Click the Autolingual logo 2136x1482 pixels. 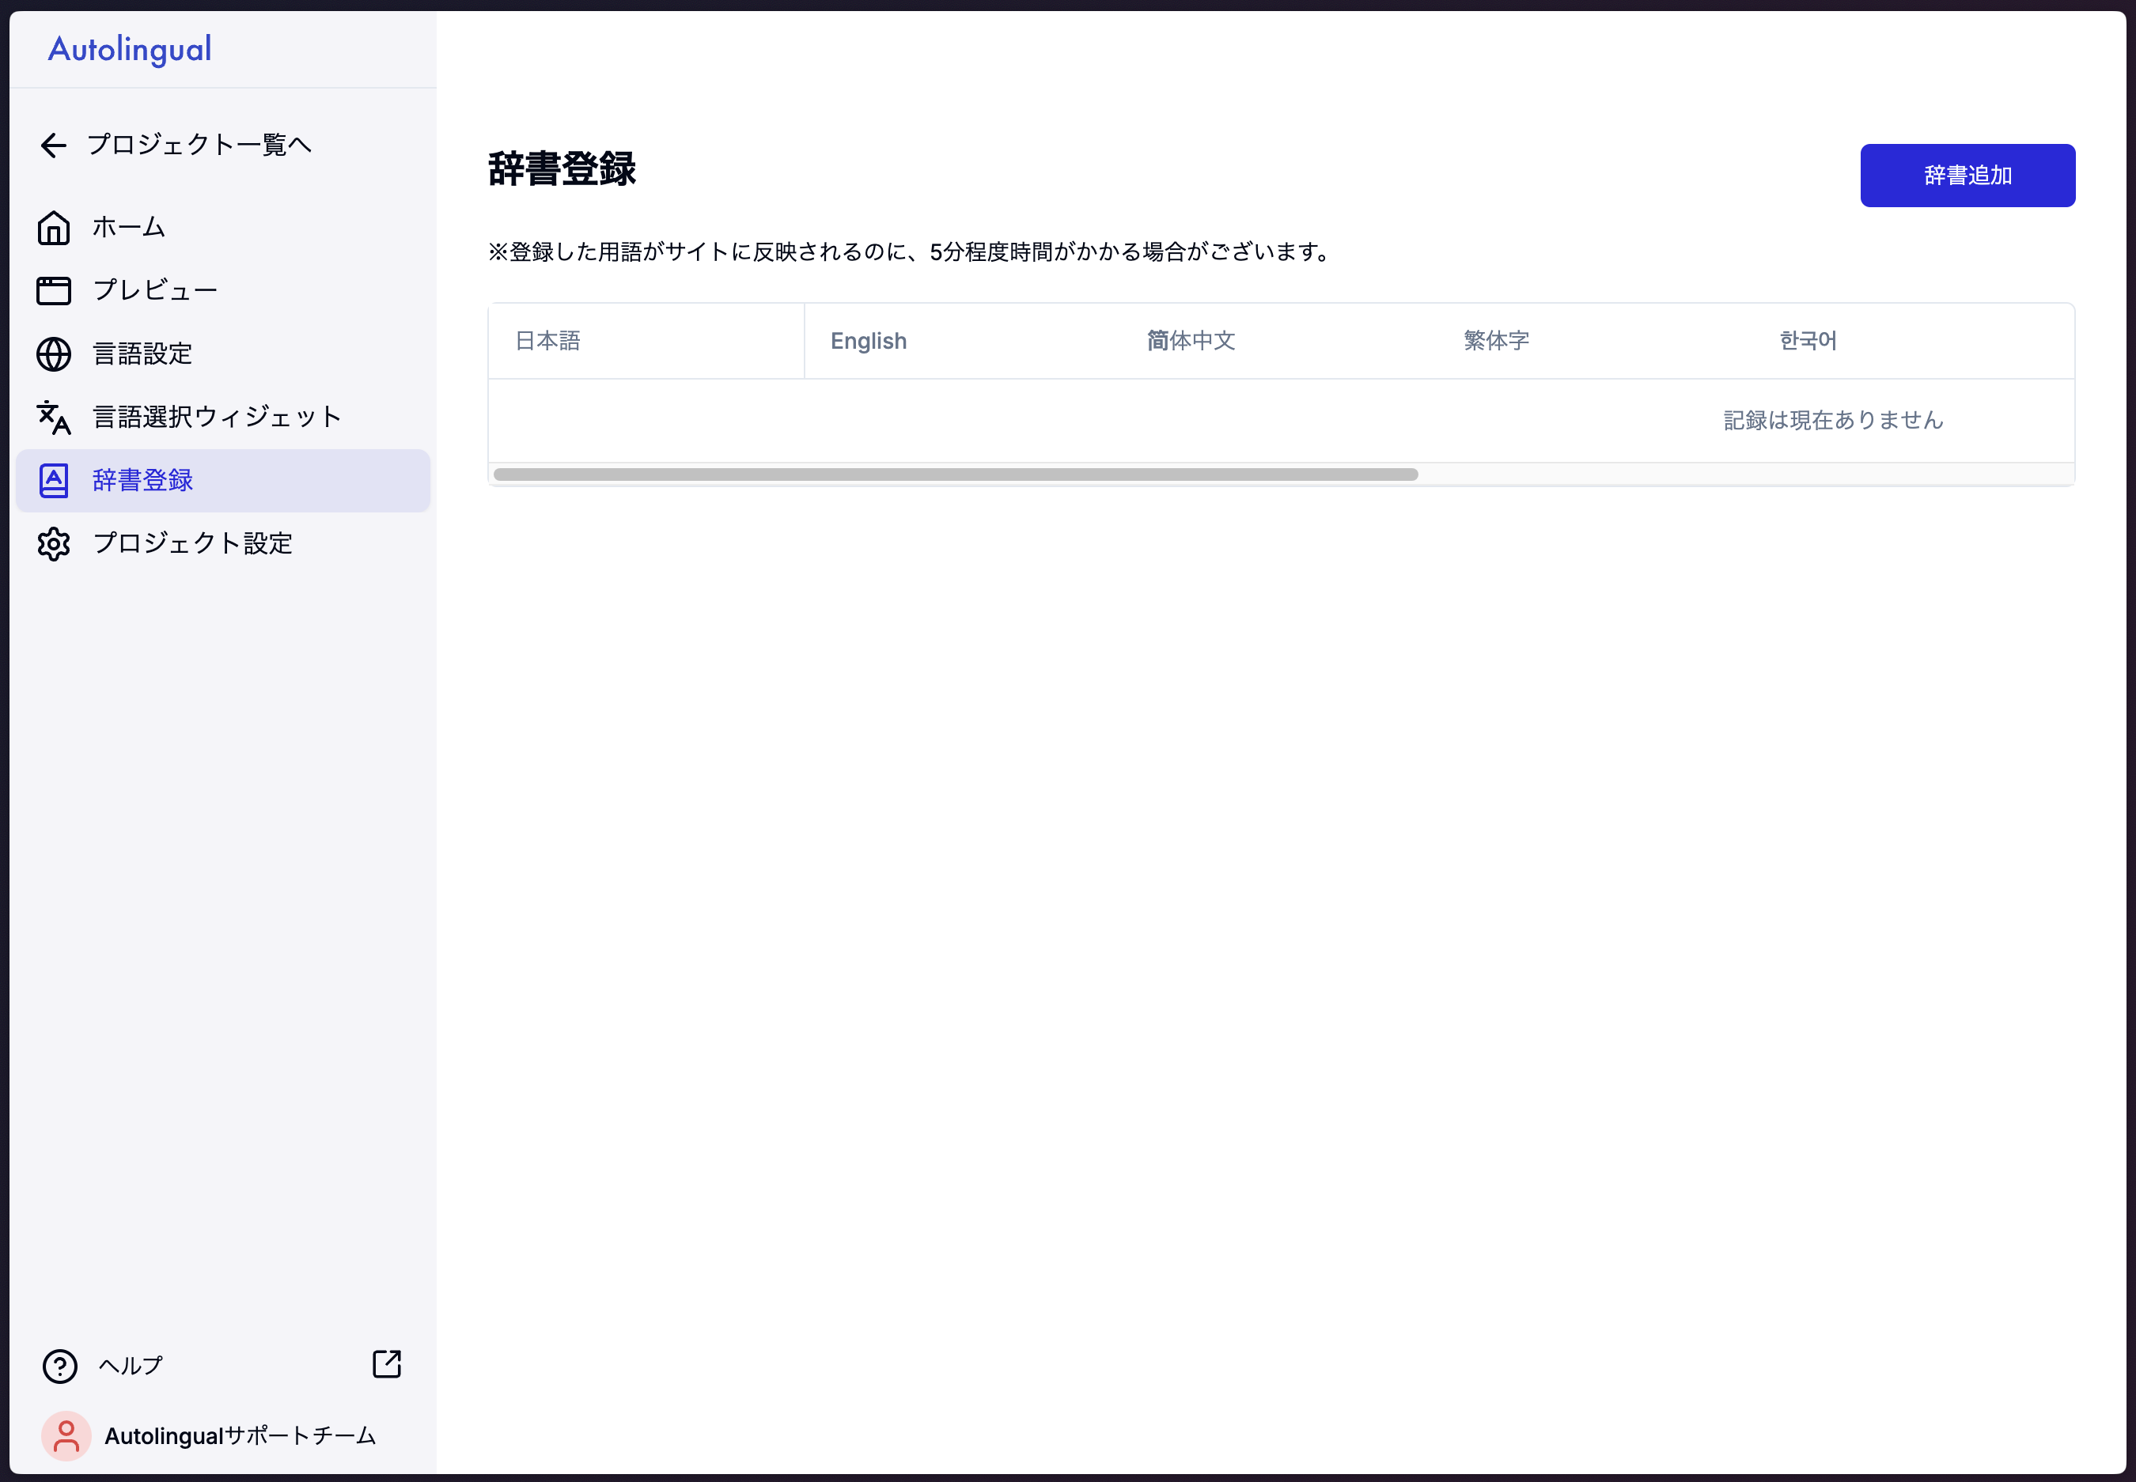coord(129,49)
